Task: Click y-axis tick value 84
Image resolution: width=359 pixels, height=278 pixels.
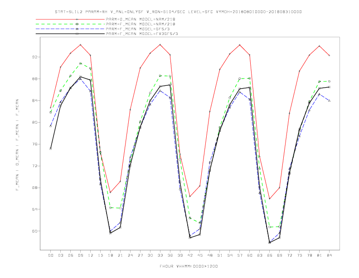Action: 35,100
